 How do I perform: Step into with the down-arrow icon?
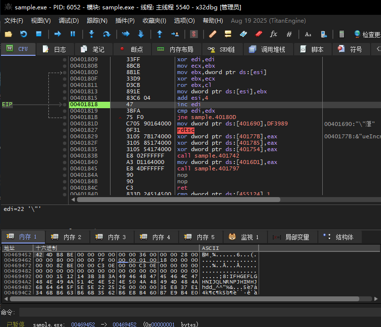coord(92,34)
